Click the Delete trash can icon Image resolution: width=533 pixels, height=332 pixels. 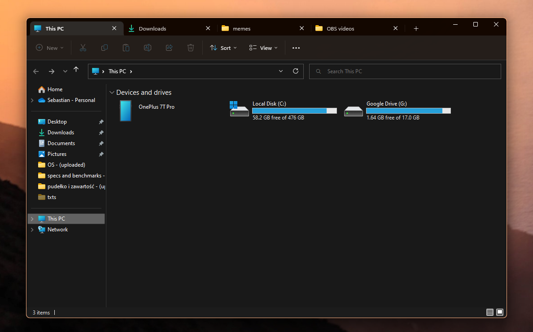tap(191, 48)
